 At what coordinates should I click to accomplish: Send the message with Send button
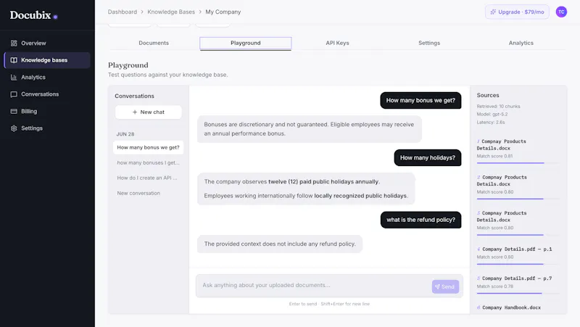pyautogui.click(x=445, y=286)
